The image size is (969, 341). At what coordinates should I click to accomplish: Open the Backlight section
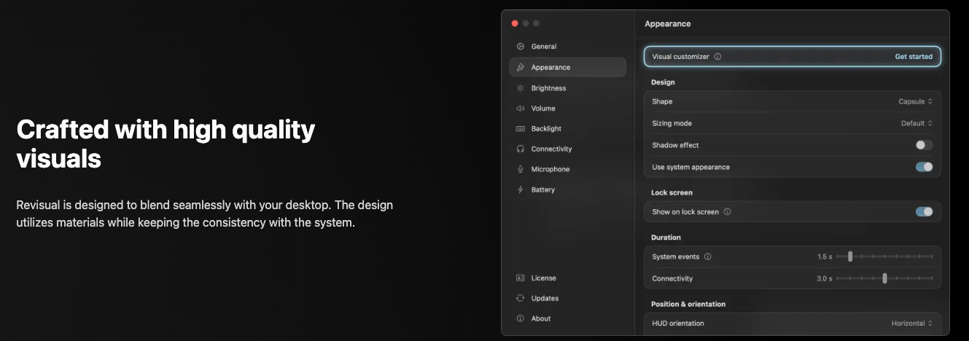point(567,129)
